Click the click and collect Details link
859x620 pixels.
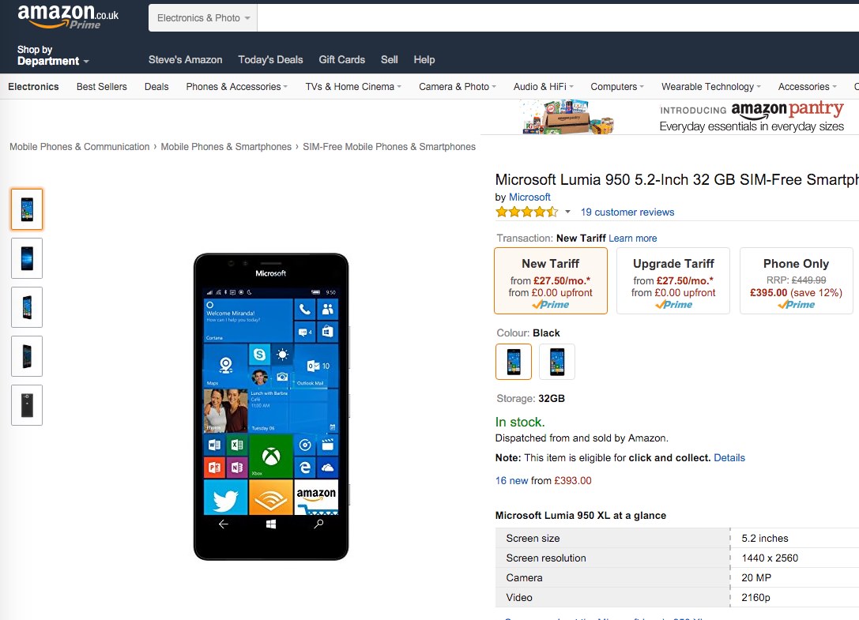point(729,458)
